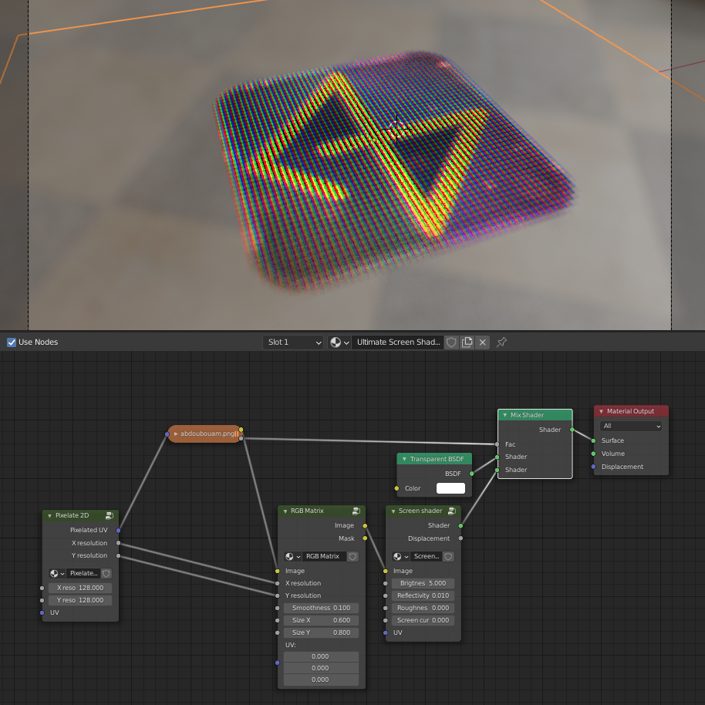Screen dimensions: 705x705
Task: Open the All dropdown on Material Output
Action: [x=631, y=427]
